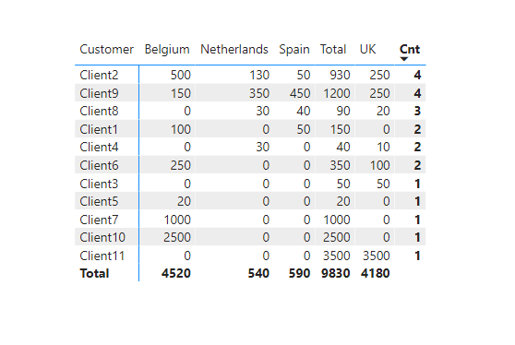Select Total value 930 for Client2
This screenshot has width=515, height=345.
click(x=340, y=75)
